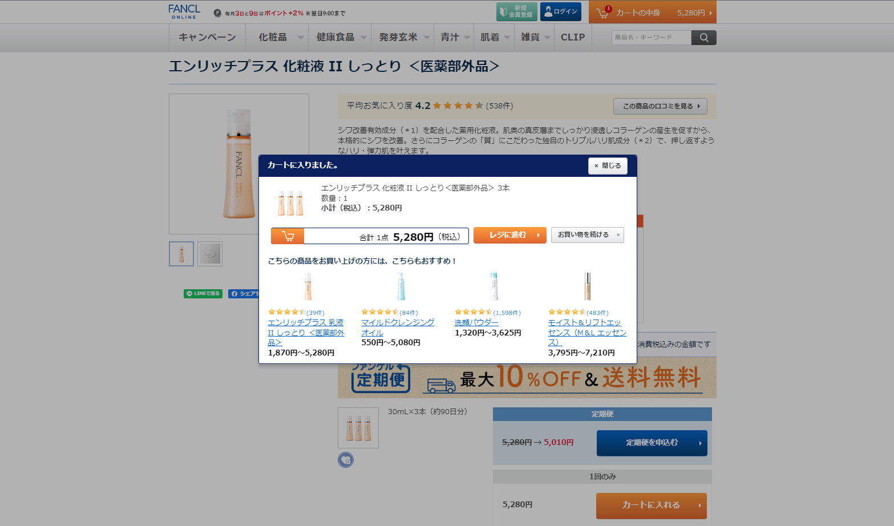
Task: Click the FANCL Online logo
Action: 184,12
